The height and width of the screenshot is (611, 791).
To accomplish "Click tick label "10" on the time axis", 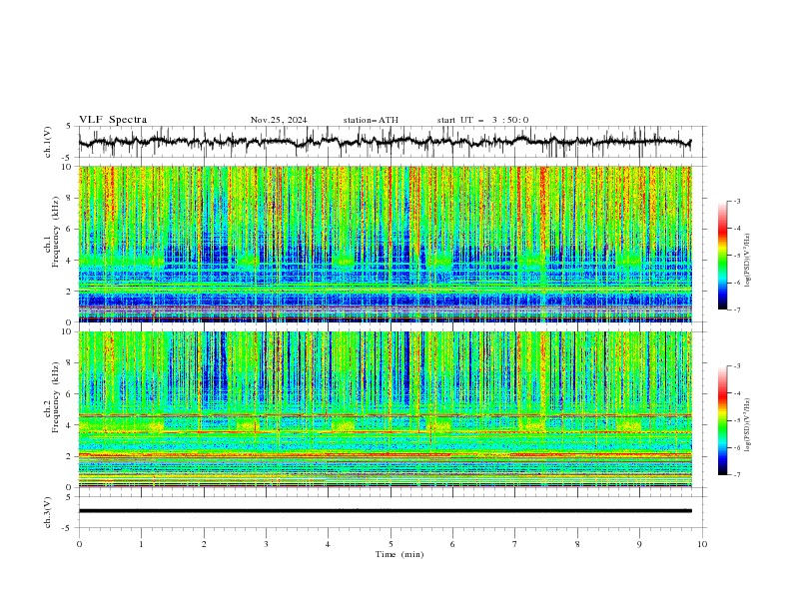I will click(702, 544).
